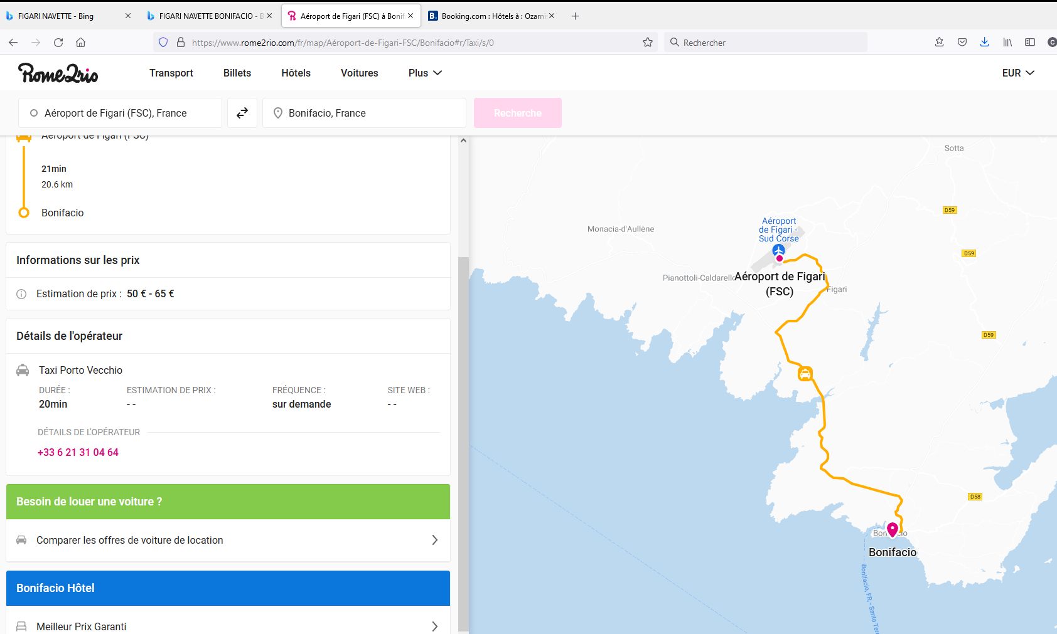Click the Pocket save icon

[x=962, y=42]
